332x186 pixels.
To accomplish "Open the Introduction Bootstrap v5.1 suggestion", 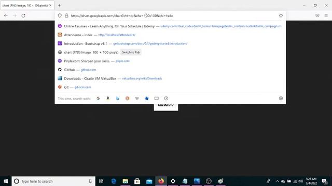I will pyautogui.click(x=170, y=43).
